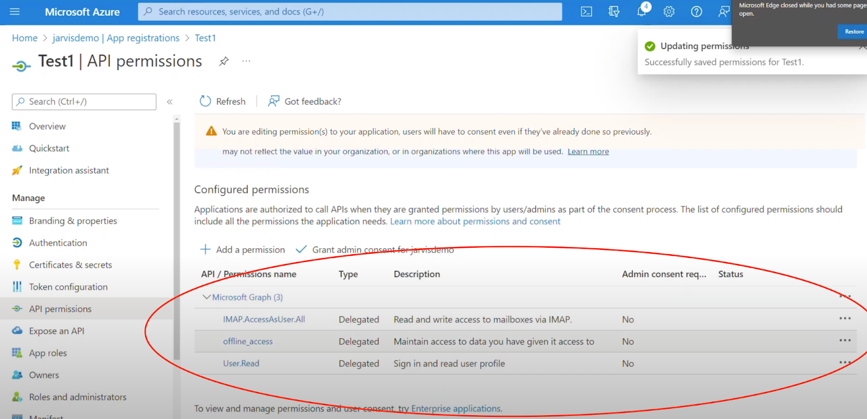The width and height of the screenshot is (867, 419).
Task: Collapse the Microsoft Graph (3) group chevron
Action: tap(206, 297)
